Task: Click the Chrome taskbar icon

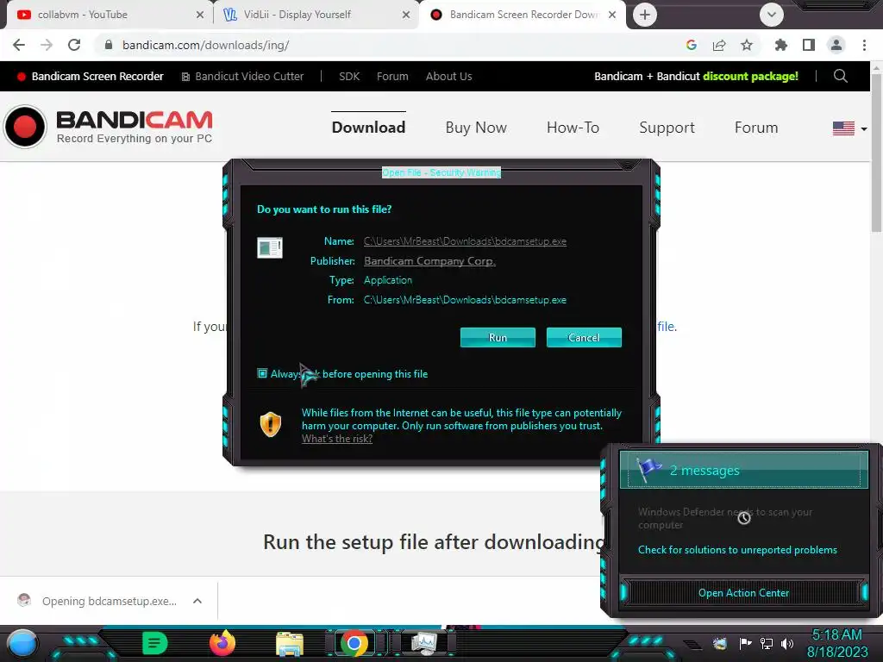Action: pyautogui.click(x=354, y=643)
